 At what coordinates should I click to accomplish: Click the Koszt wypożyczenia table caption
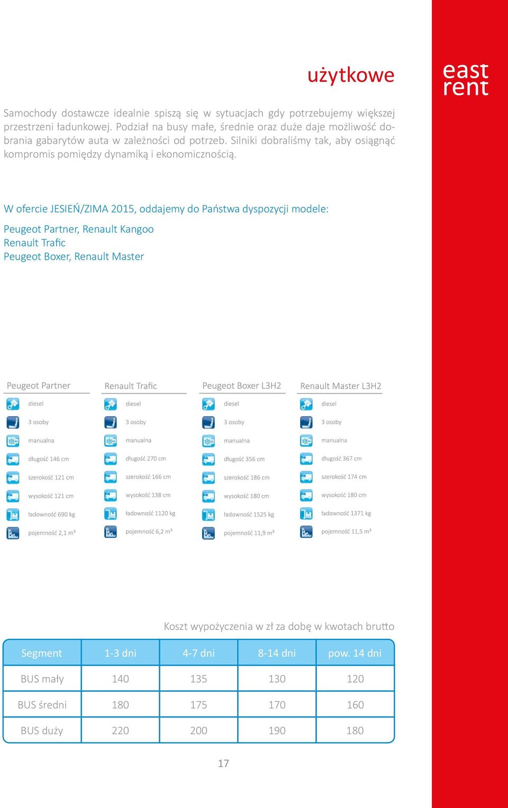pos(279,627)
